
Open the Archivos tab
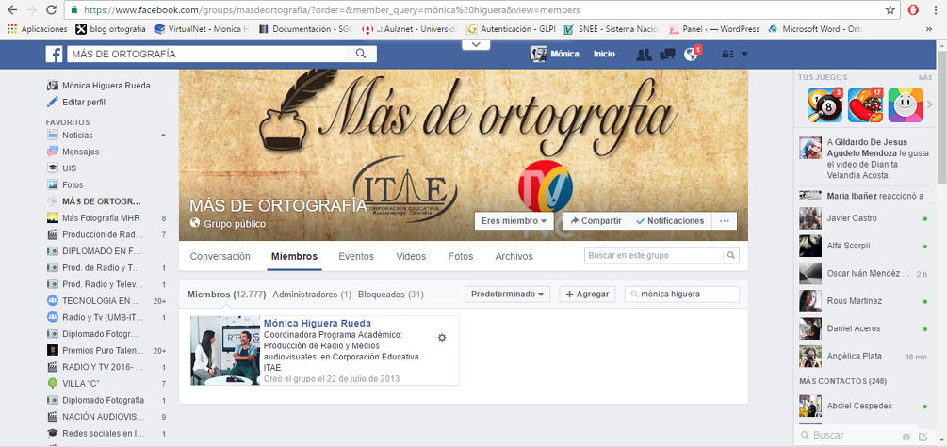514,256
